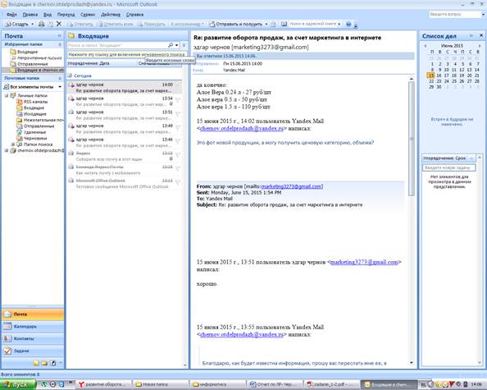Select the Удаленные folder
Screen dimensions: 487x390
coord(34,132)
